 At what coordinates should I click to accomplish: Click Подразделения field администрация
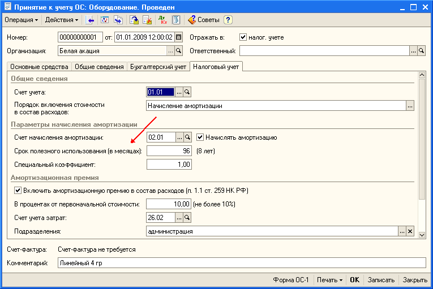tap(272, 231)
